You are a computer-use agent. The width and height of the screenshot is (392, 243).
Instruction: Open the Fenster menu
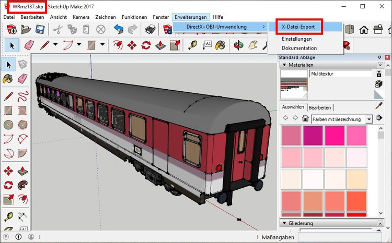click(161, 17)
